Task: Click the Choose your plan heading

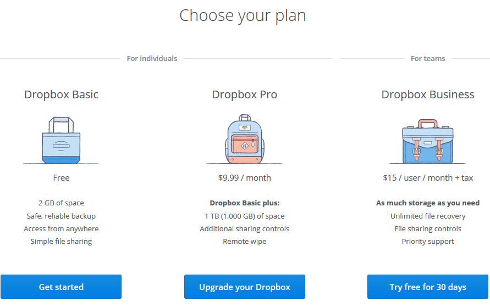Action: (243, 15)
